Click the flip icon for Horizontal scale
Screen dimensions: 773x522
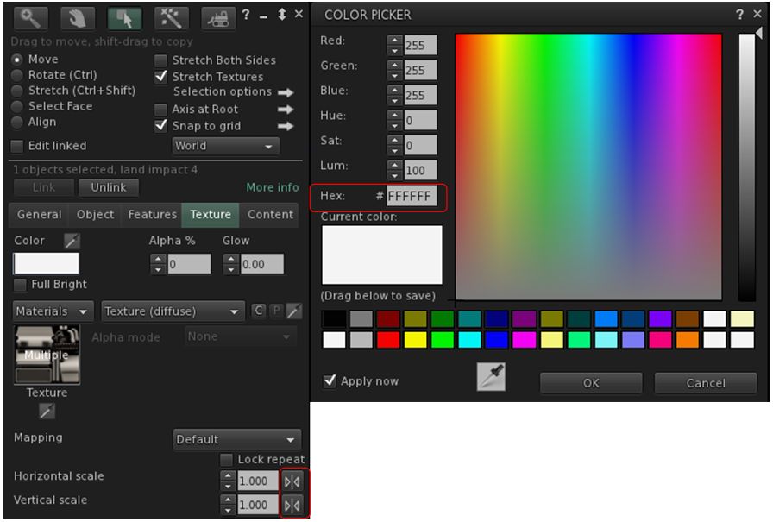pos(292,481)
